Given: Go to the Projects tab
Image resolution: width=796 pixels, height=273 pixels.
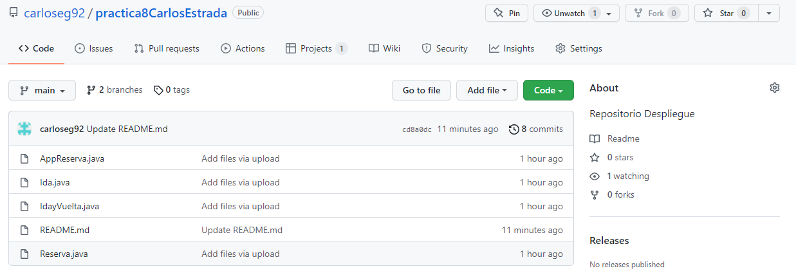Looking at the screenshot, I should 317,48.
